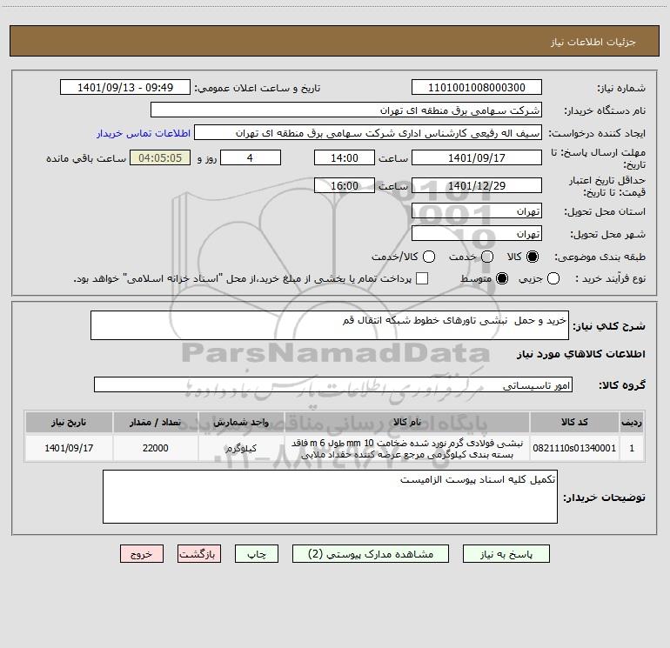The width and height of the screenshot is (670, 648).
Task: Select جزیی purchase type radio
Action: coord(553,279)
